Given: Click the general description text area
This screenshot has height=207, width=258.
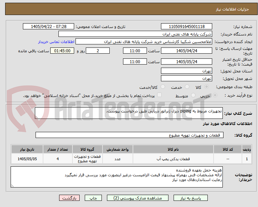Looking at the screenshot, I should pos(129,113).
